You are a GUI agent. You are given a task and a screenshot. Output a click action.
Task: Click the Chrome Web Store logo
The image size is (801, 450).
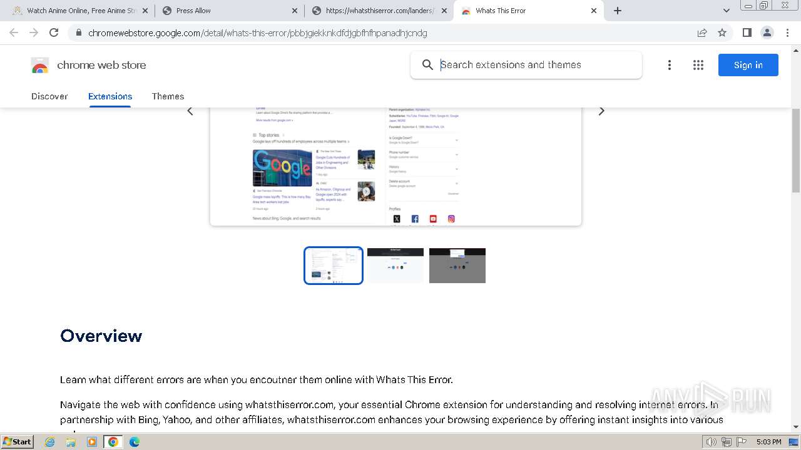(x=40, y=65)
